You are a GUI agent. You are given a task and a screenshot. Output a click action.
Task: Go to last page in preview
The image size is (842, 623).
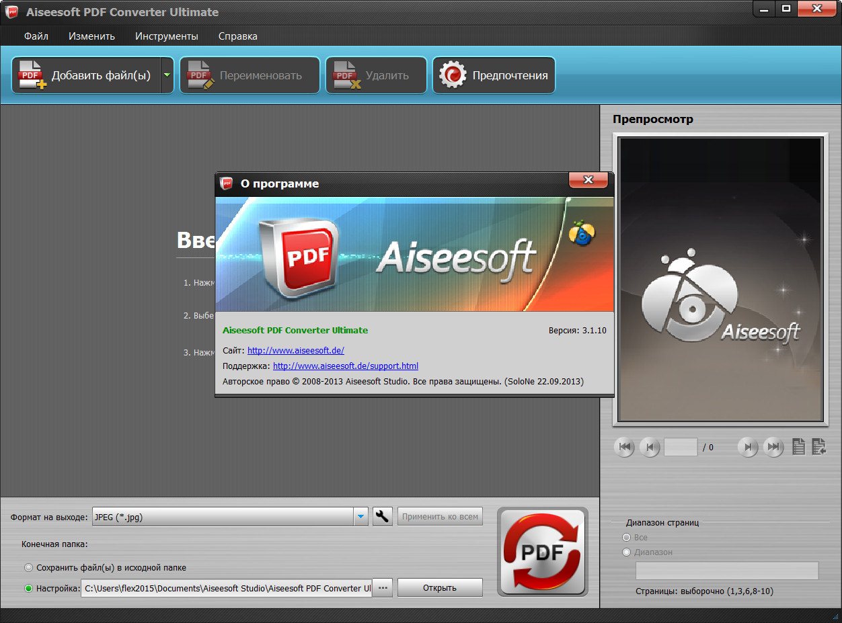click(x=773, y=447)
